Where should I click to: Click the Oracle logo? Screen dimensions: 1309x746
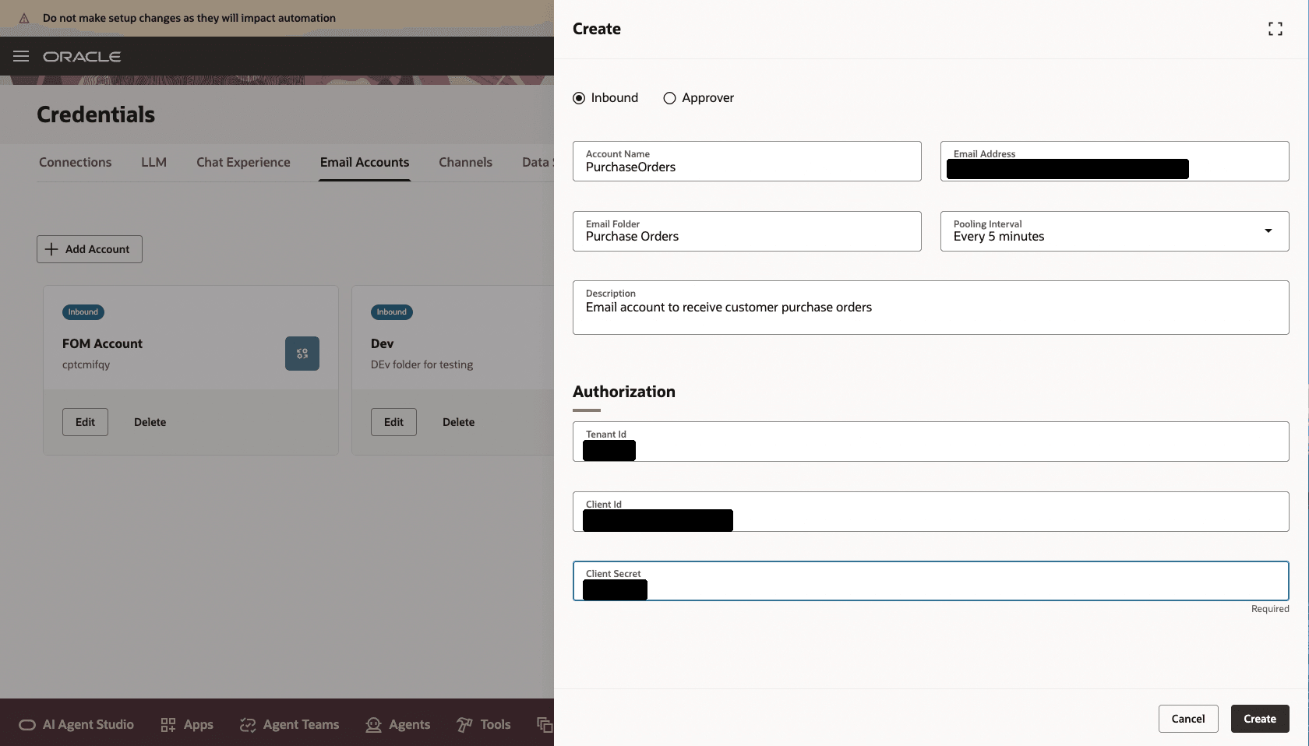(82, 57)
